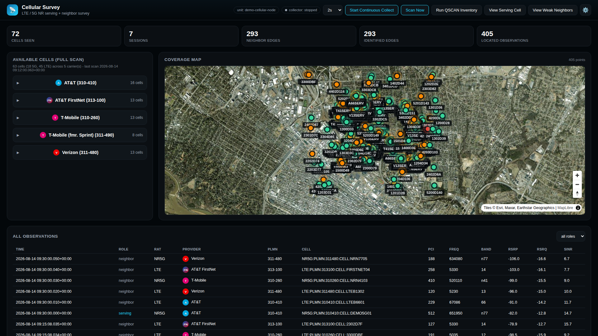Viewport: 598px width, 336px height.
Task: Expand the Verizon (311-480) carrier group
Action: [80, 152]
